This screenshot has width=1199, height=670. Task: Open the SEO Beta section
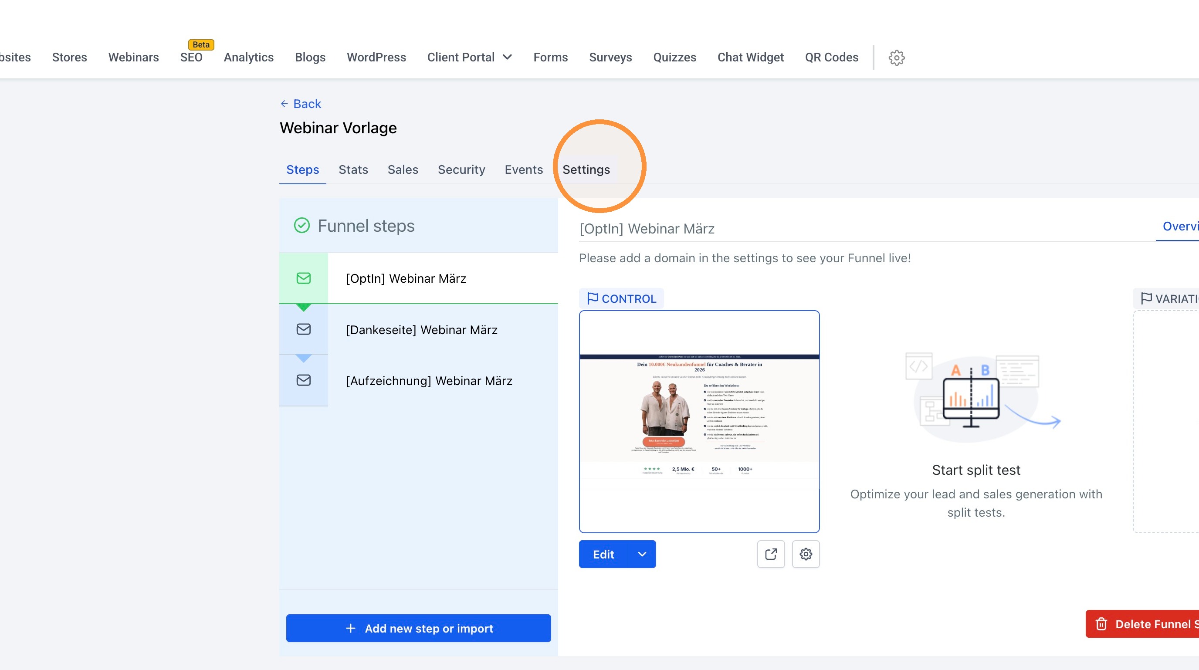tap(191, 57)
